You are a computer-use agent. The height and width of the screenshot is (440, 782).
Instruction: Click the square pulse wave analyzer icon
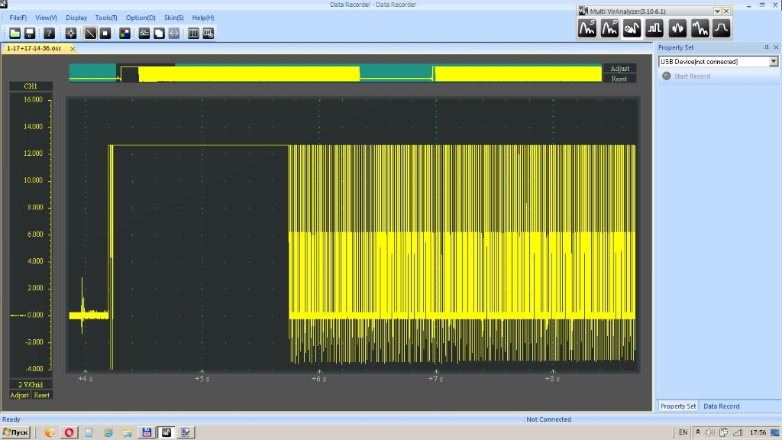pos(654,29)
